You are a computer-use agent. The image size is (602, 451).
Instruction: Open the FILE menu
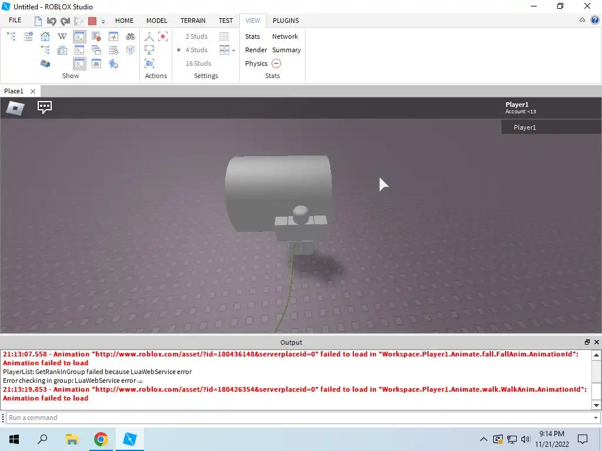click(x=15, y=21)
